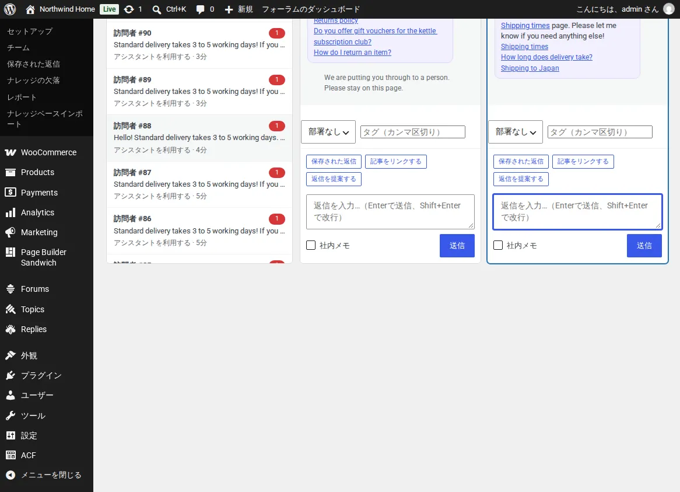Image resolution: width=680 pixels, height=492 pixels.
Task: Select conversation 訪問者 #86
Action: (x=199, y=231)
